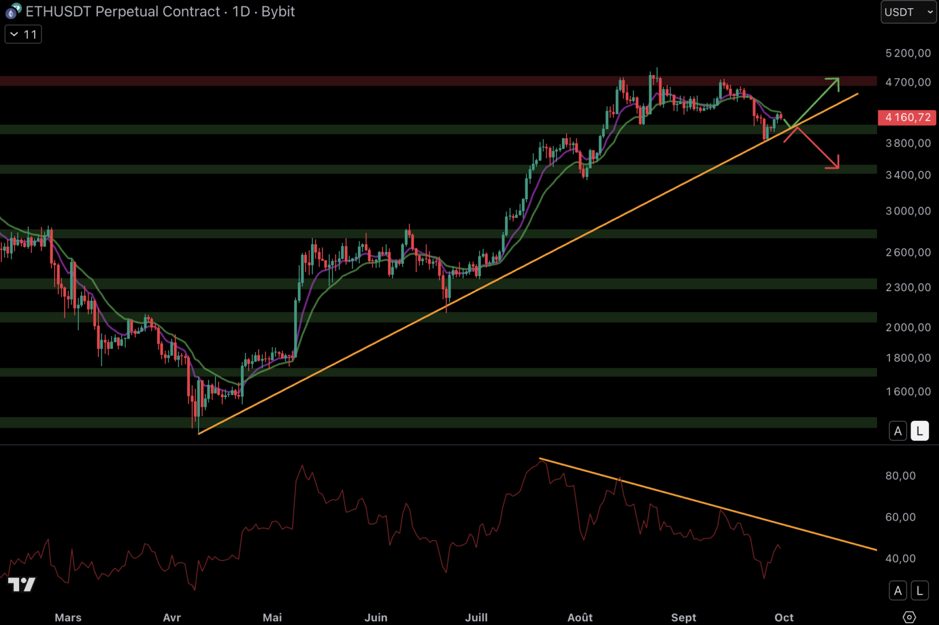Select the green support zone near 2 000,00
Image resolution: width=939 pixels, height=625 pixels.
405,317
